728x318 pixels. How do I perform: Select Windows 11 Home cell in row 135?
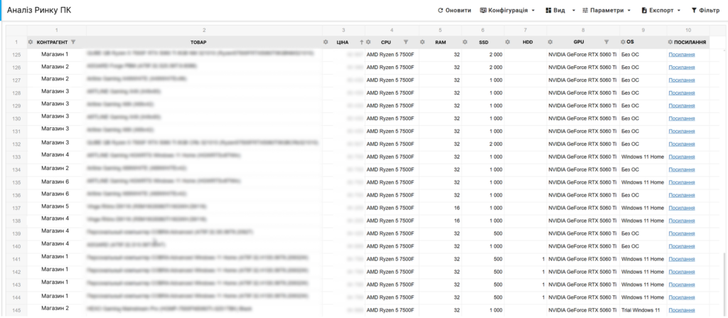pyautogui.click(x=643, y=182)
